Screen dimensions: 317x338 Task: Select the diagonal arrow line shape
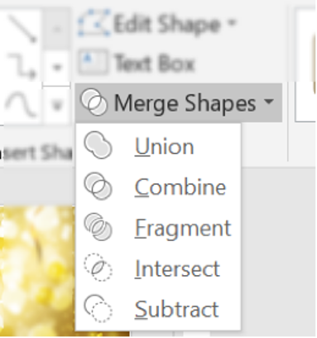tap(22, 28)
